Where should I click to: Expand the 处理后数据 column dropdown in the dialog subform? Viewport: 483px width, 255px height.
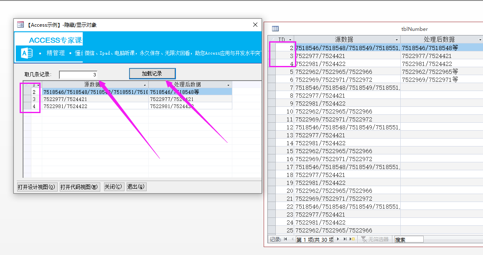tap(228, 85)
